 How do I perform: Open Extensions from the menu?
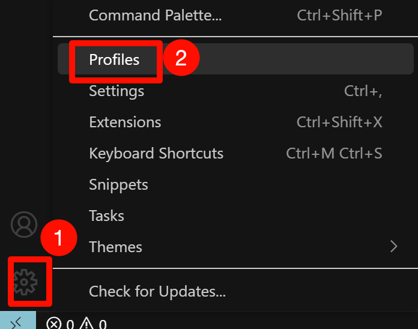pos(235,122)
